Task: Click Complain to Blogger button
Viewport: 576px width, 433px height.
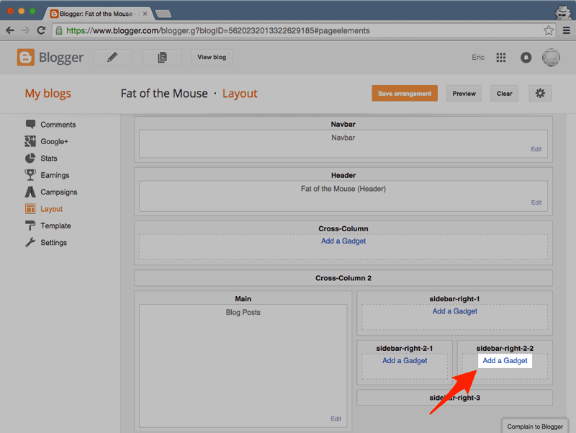Action: point(535,427)
